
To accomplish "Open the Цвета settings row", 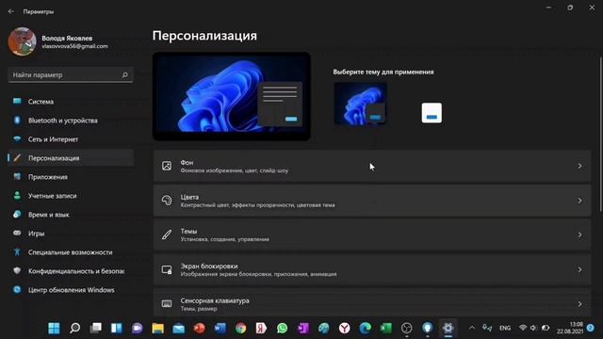I will [372, 201].
